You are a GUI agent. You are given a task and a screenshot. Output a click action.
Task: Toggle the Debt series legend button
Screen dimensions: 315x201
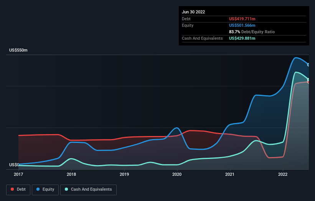pyautogui.click(x=18, y=190)
